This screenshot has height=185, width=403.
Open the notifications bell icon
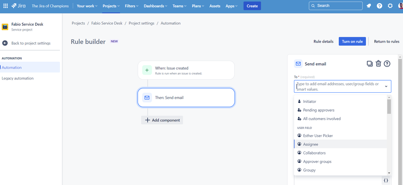point(369,6)
